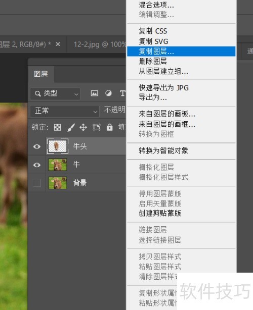Click the adjustment layer filter icon
The image size is (253, 310).
[x=108, y=93]
